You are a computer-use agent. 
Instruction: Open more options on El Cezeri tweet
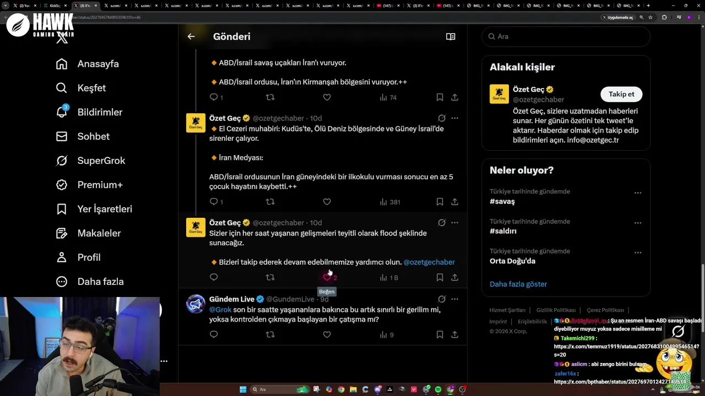[x=454, y=118]
